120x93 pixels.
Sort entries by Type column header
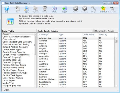(x=61, y=35)
